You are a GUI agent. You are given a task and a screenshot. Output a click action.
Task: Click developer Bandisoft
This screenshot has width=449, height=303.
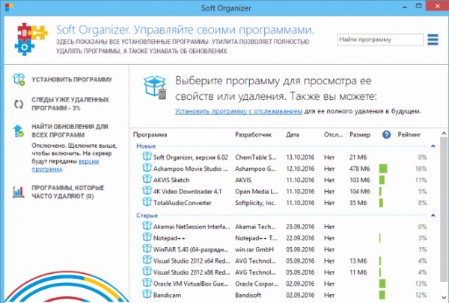248,296
